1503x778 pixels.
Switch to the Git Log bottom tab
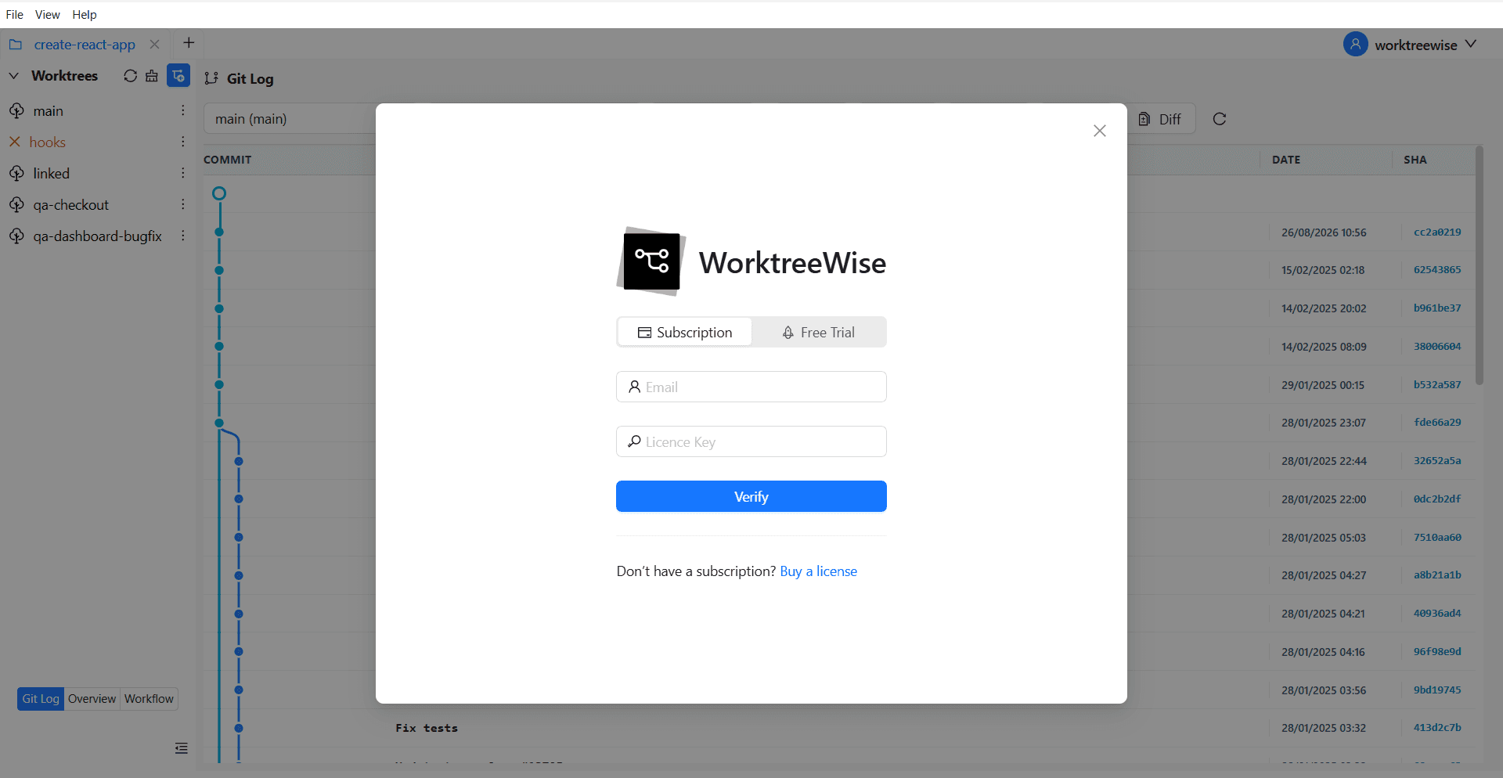pyautogui.click(x=41, y=699)
